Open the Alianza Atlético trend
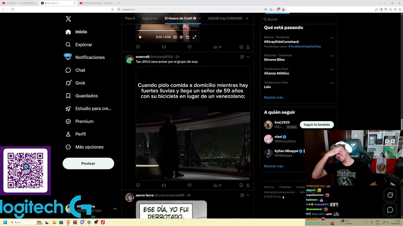Viewport: 403px width, 226px height. 276,73
